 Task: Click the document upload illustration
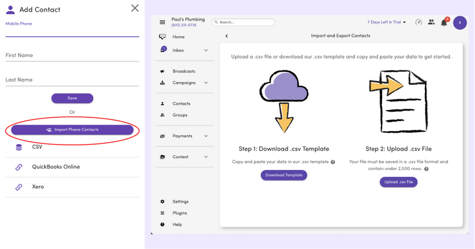tap(398, 101)
